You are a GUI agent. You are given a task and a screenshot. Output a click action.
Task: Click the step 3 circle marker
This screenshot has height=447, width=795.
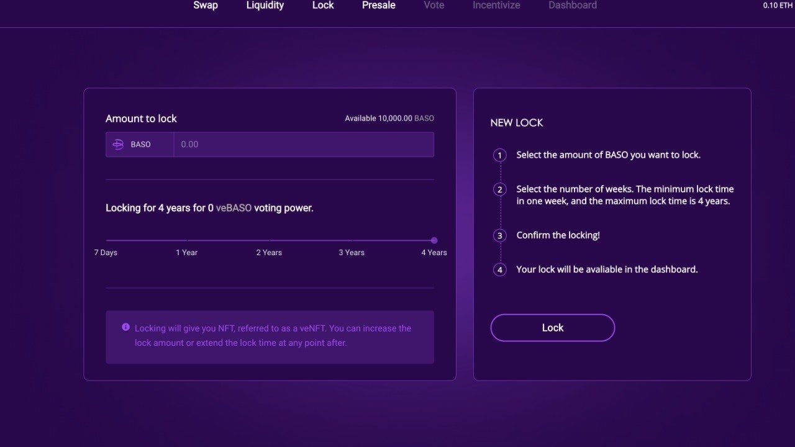click(x=499, y=236)
